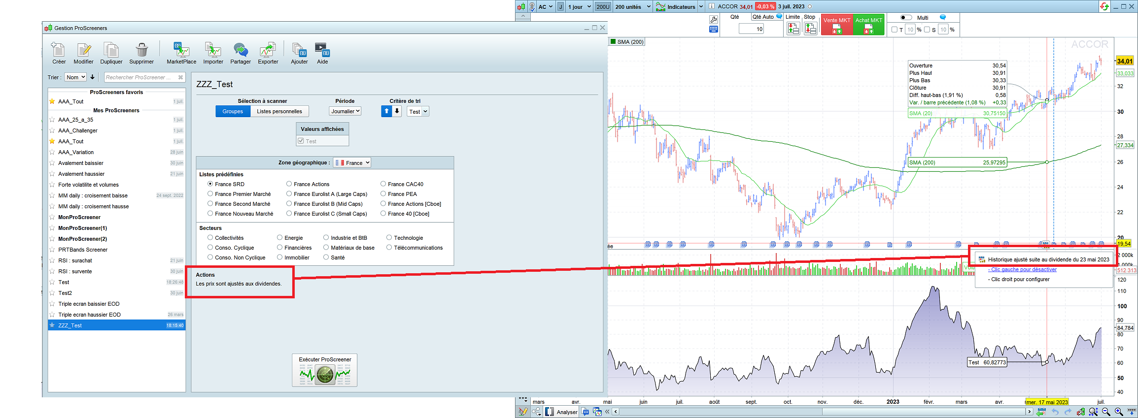Screen dimensions: 1138x418
Task: Click the chart horizontal scrollbar track
Action: (x=822, y=412)
